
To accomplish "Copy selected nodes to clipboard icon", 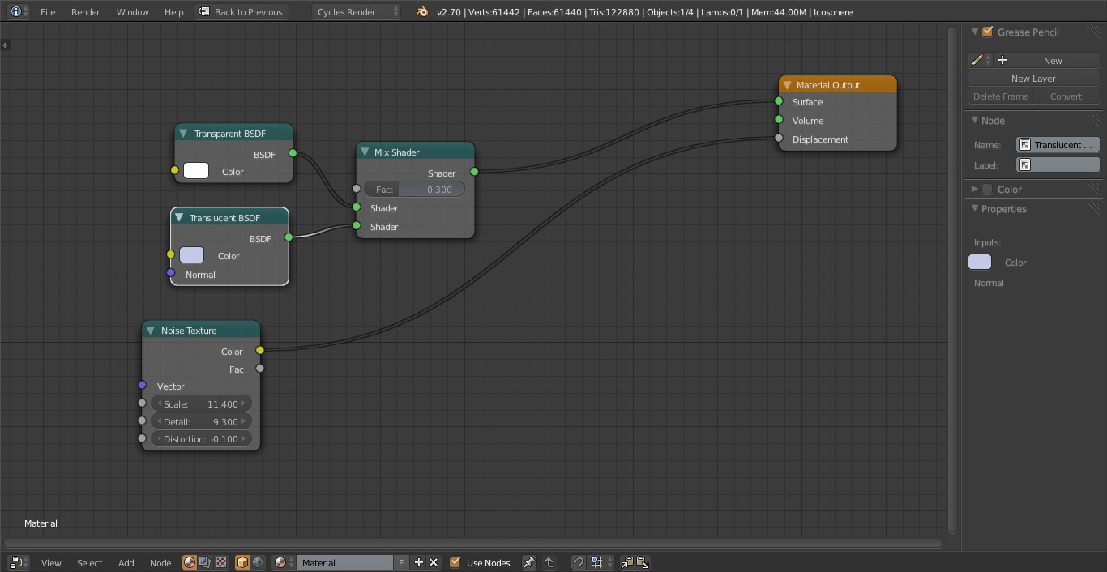I will 626,562.
